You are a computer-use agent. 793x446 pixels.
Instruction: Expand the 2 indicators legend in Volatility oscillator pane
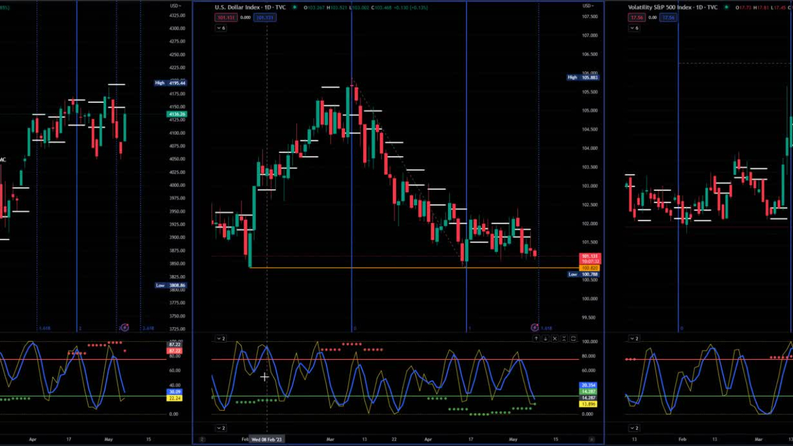(x=634, y=339)
